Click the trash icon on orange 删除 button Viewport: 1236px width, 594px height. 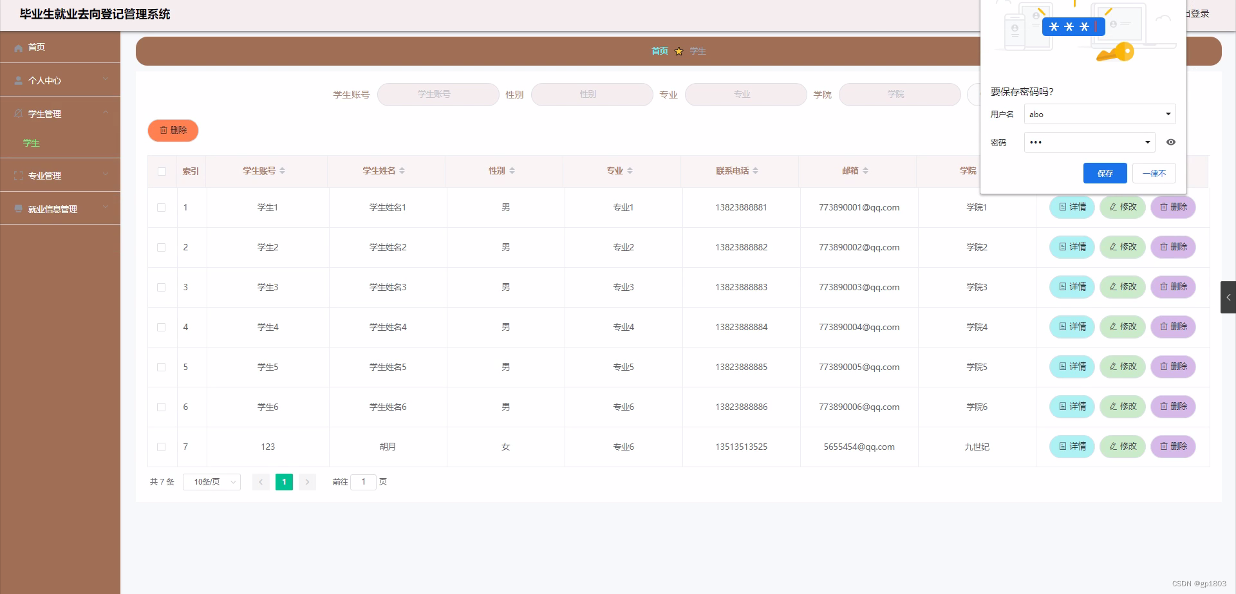[x=164, y=130]
